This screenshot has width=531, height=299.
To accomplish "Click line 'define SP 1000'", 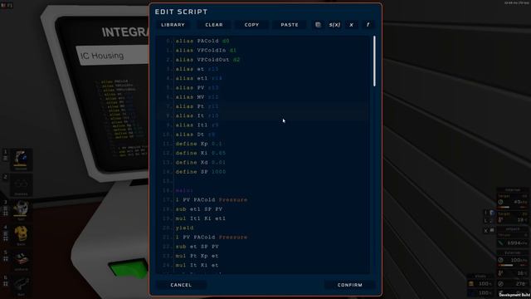I will point(200,172).
